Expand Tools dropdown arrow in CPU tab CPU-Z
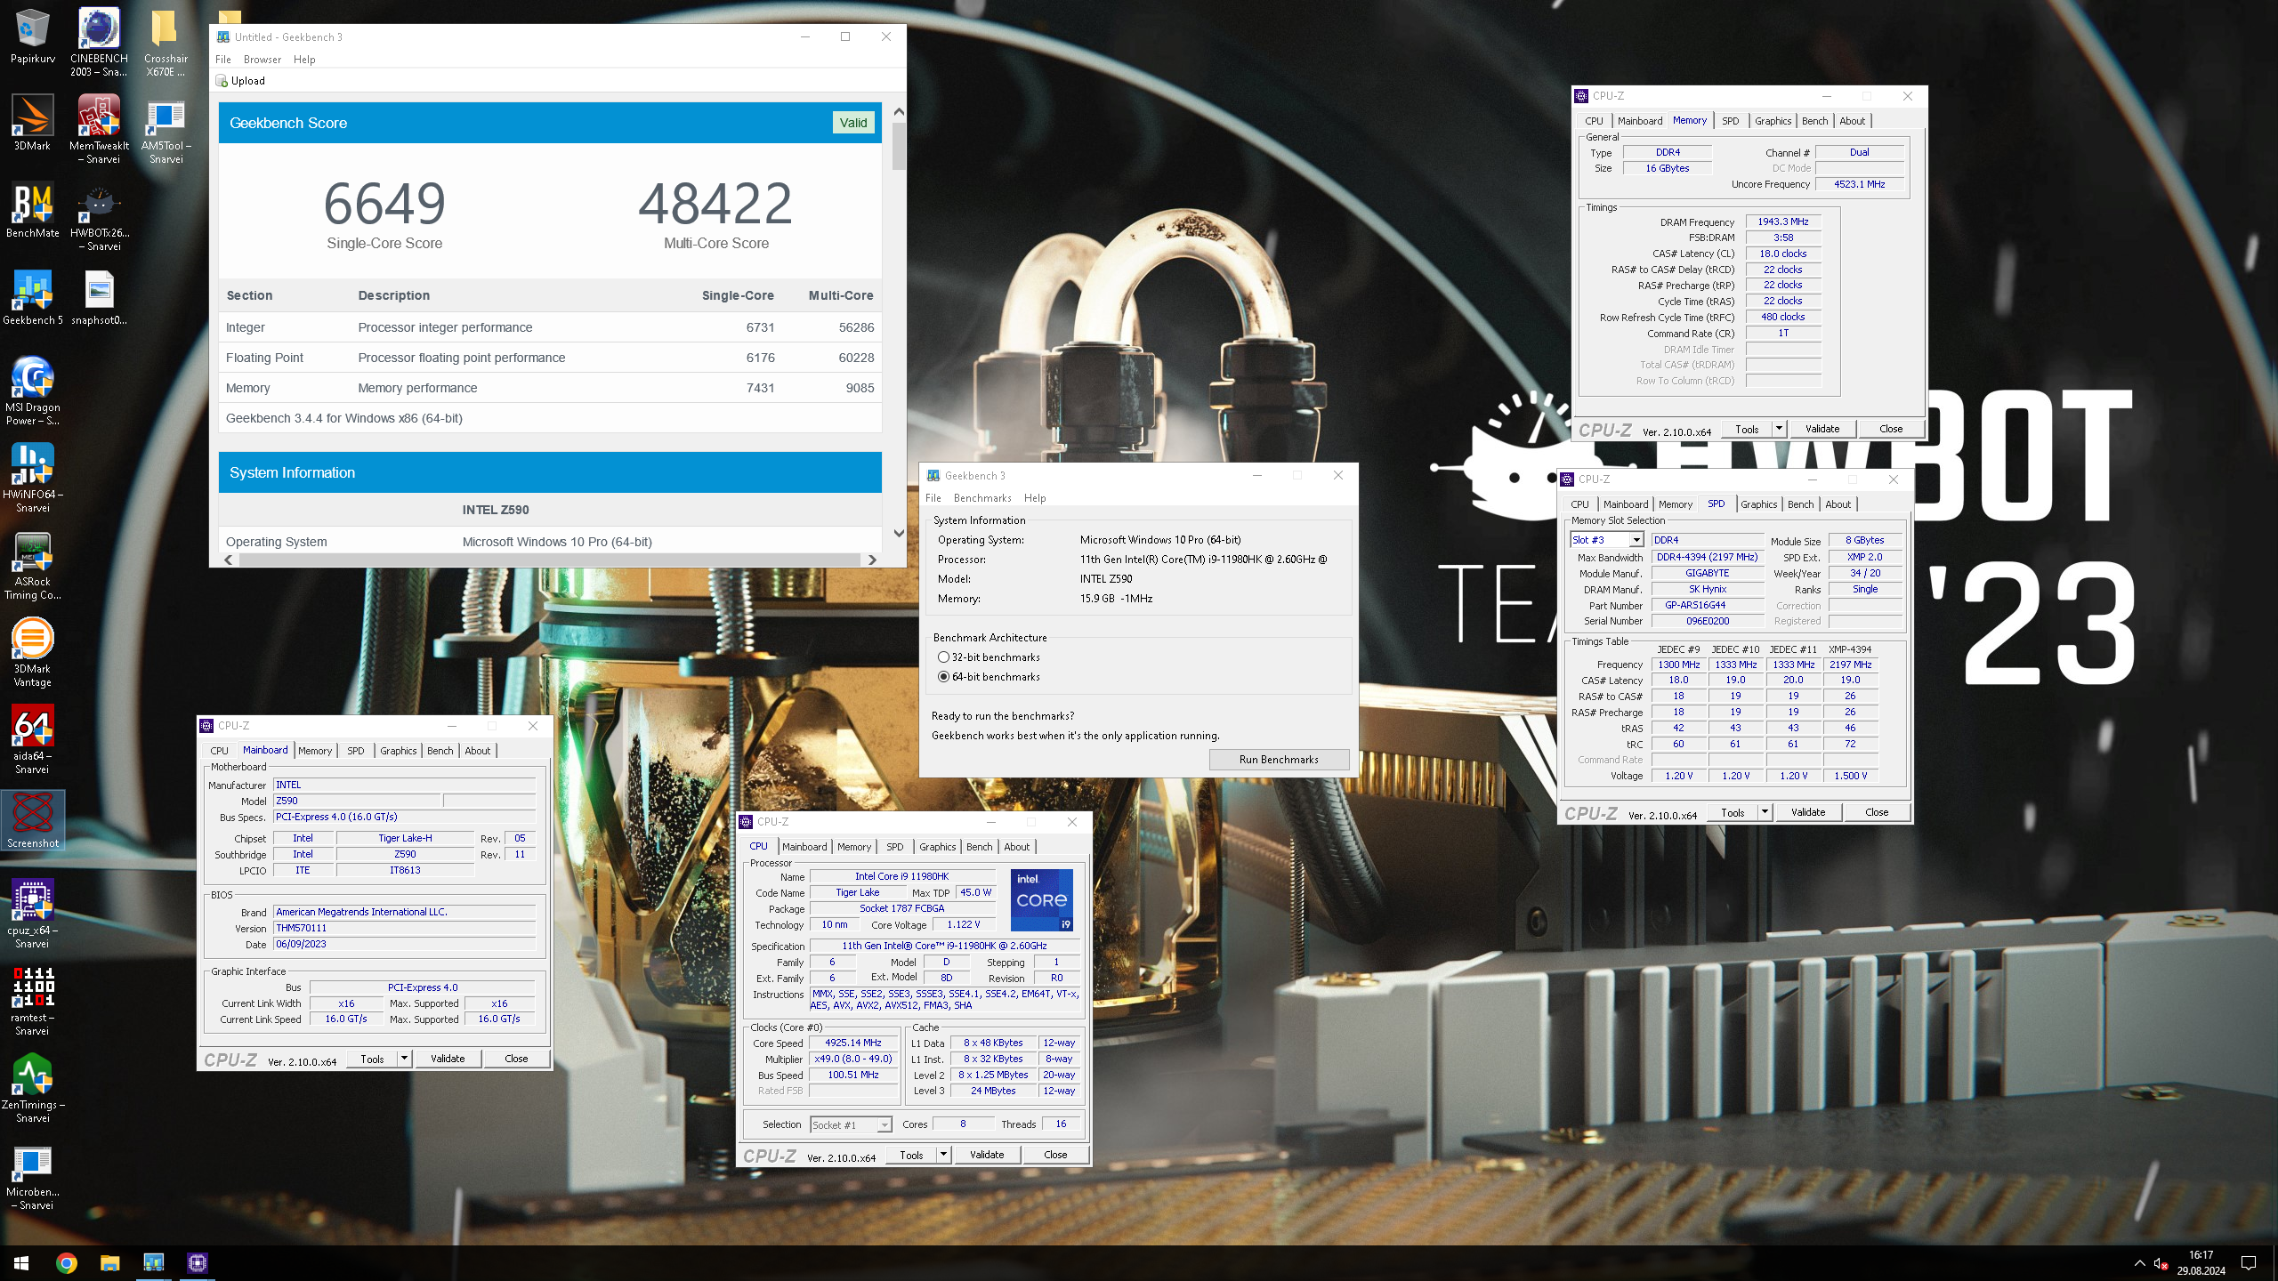The image size is (2278, 1281). (943, 1155)
